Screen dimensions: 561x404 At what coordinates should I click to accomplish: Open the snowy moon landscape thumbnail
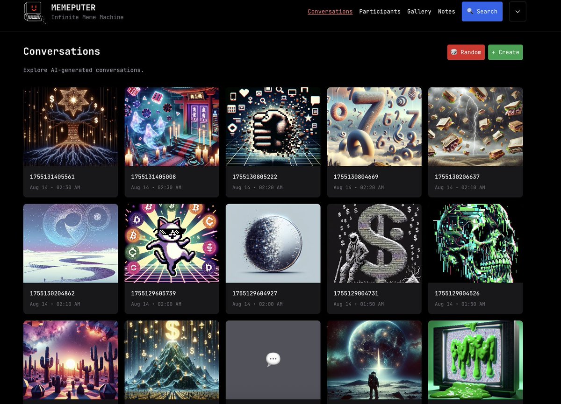click(71, 243)
